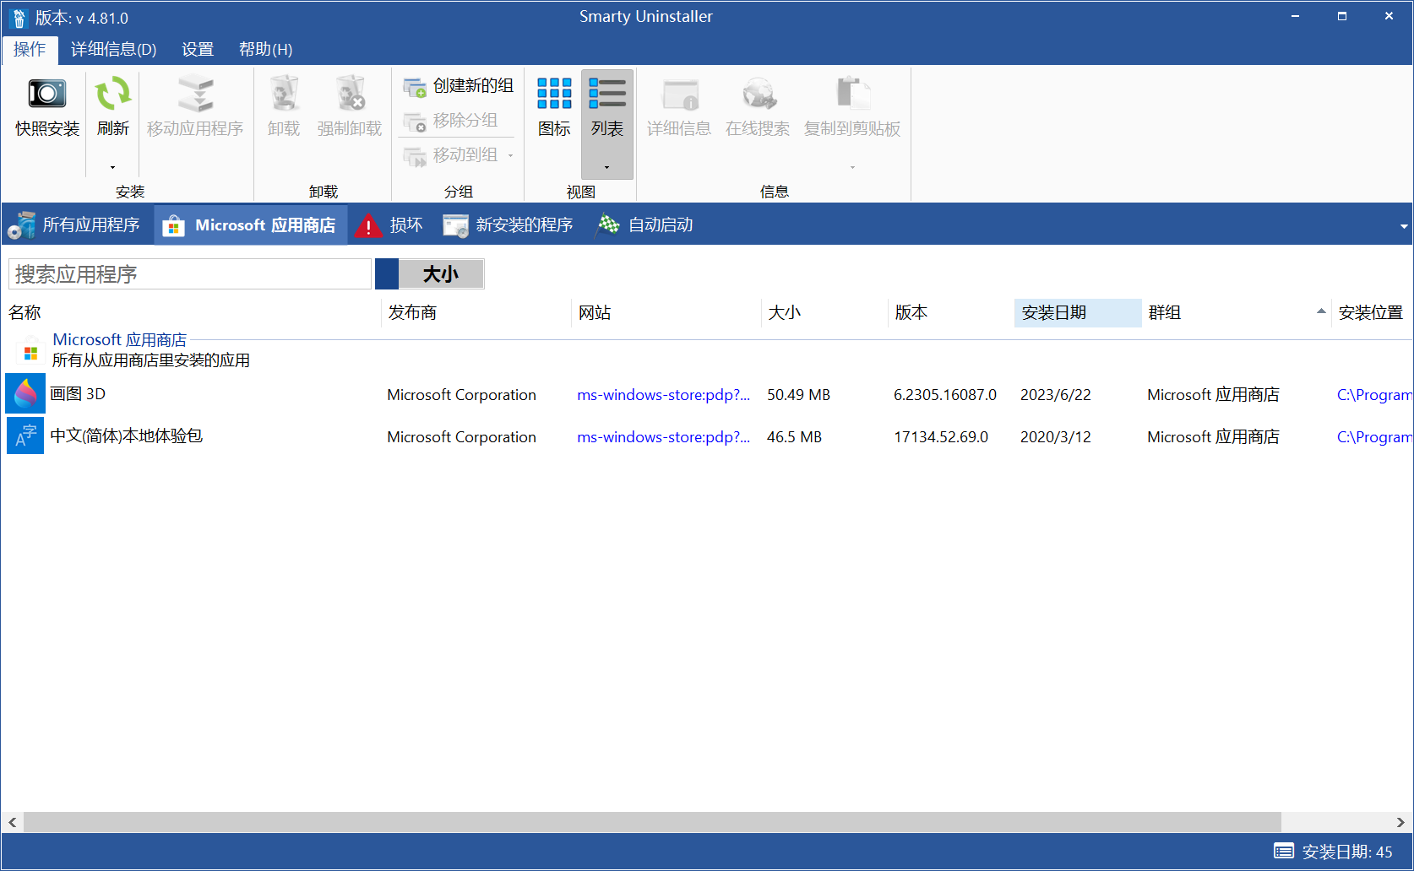Click the 卸载 uninstall icon
Image resolution: width=1414 pixels, height=871 pixels.
click(284, 93)
